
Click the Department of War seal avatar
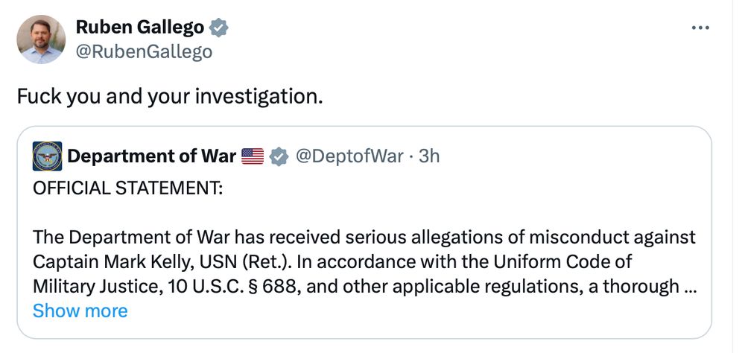(x=48, y=156)
